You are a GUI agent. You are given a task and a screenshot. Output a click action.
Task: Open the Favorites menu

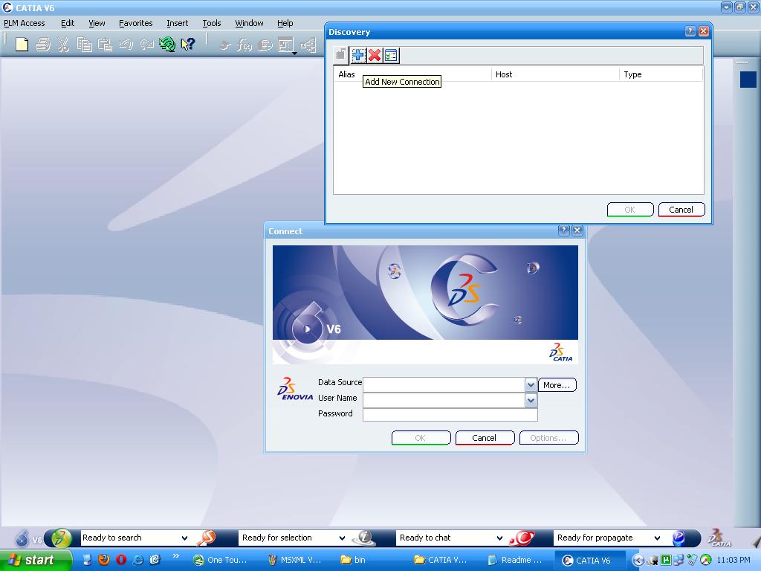point(135,23)
